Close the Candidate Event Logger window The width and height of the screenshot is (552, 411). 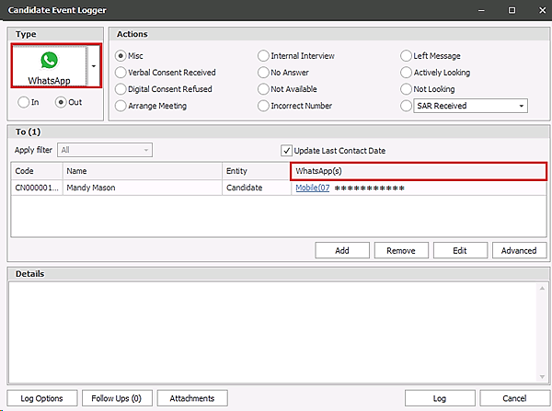(x=535, y=10)
